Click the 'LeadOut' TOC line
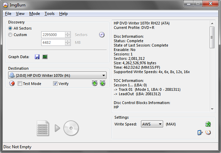This screenshot has width=221, height=153. pos(137,94)
